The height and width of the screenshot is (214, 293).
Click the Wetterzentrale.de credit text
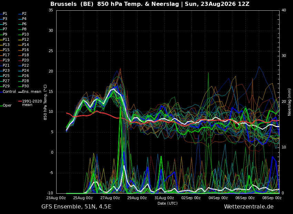(249, 207)
